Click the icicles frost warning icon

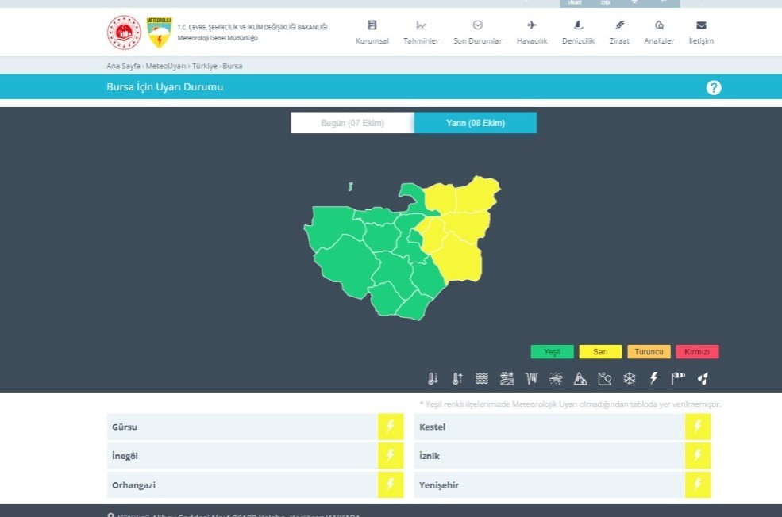tap(531, 379)
